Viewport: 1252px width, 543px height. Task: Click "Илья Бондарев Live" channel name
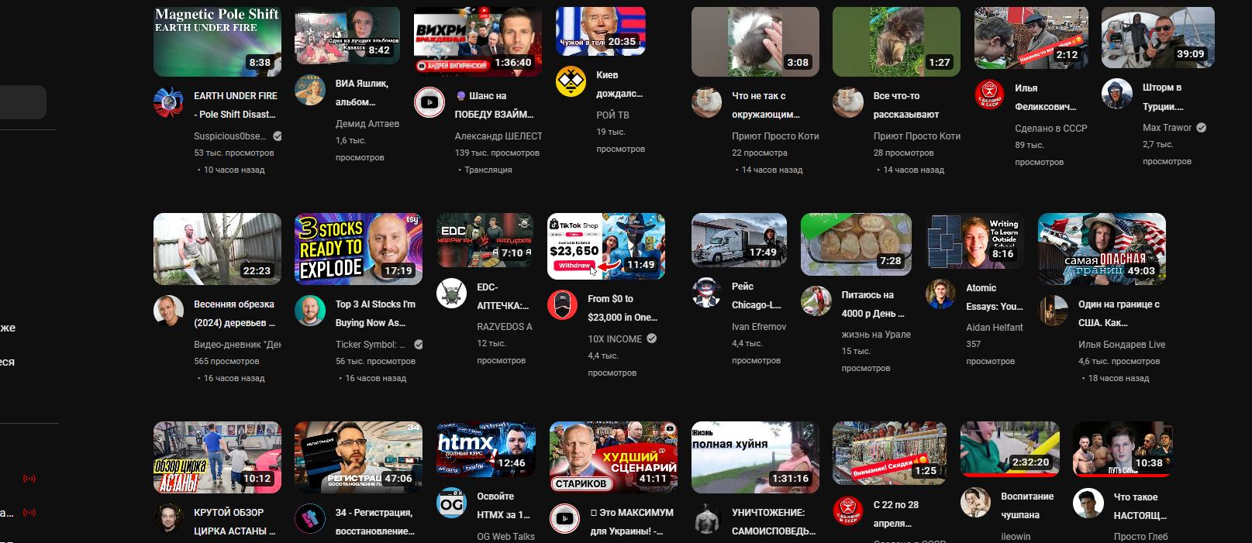tap(1122, 344)
